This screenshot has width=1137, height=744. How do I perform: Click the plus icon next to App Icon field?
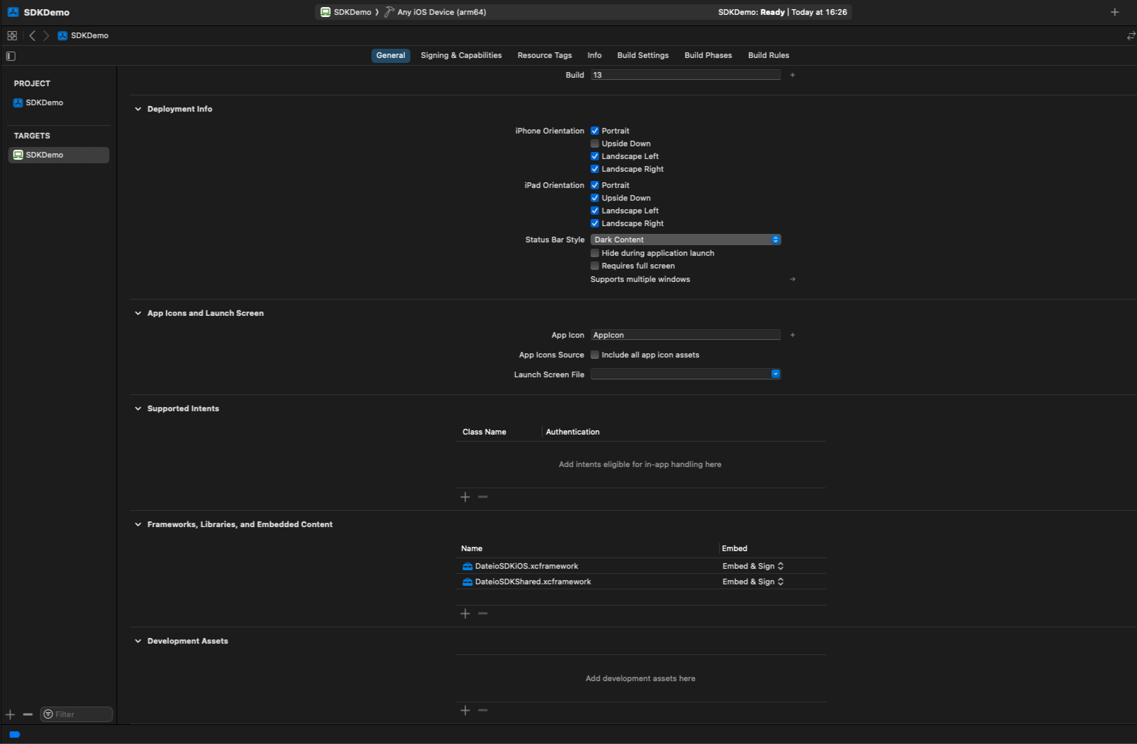792,335
